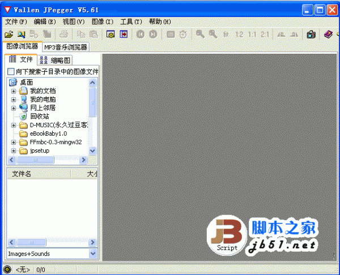
Task: Click the image search toolbar icon
Action: [22, 35]
